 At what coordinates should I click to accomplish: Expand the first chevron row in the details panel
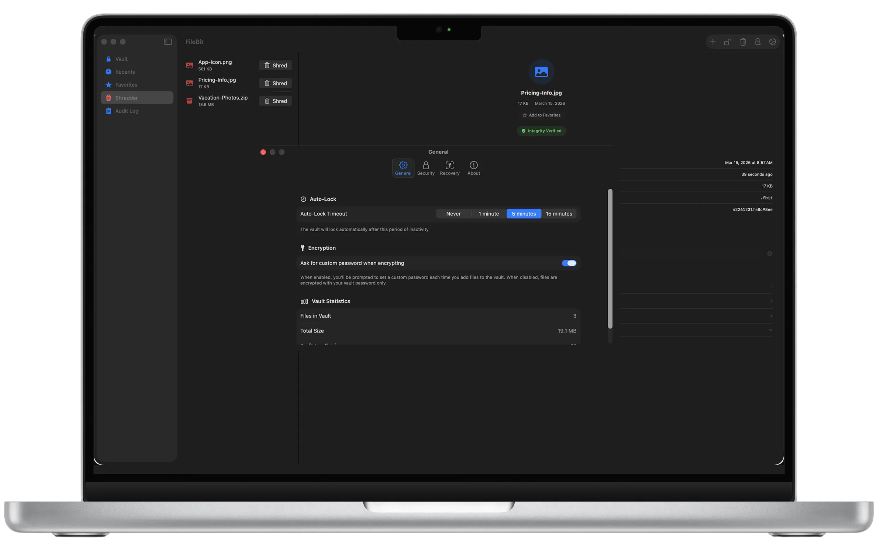(771, 286)
